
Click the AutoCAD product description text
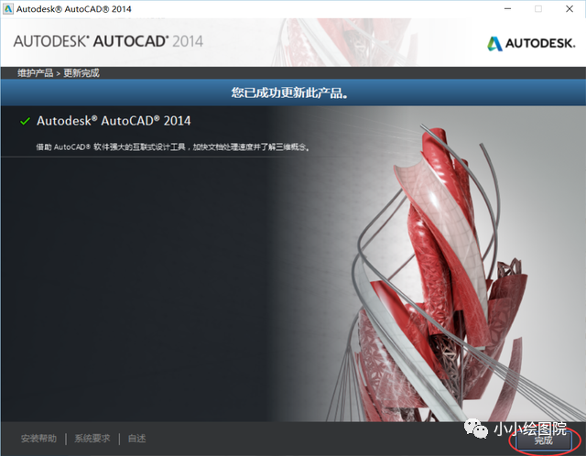pyautogui.click(x=173, y=147)
